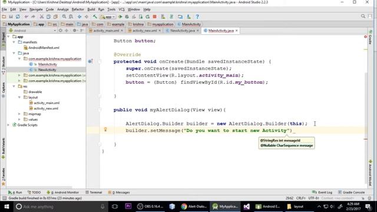Open the Build menu
This screenshot has width=377, height=212.
[x=91, y=9]
